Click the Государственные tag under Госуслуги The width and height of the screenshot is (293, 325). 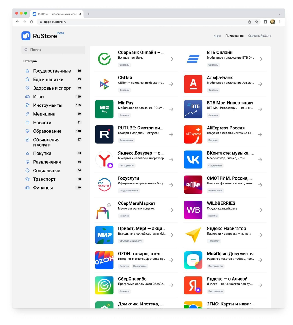[x=129, y=191]
